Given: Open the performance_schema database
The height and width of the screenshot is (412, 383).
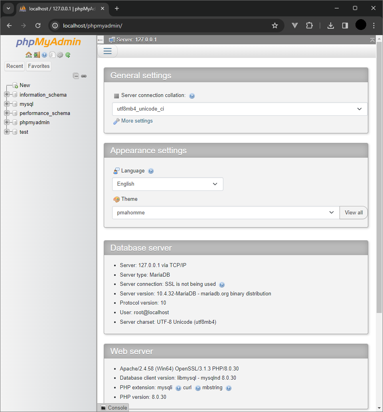Looking at the screenshot, I should click(45, 113).
